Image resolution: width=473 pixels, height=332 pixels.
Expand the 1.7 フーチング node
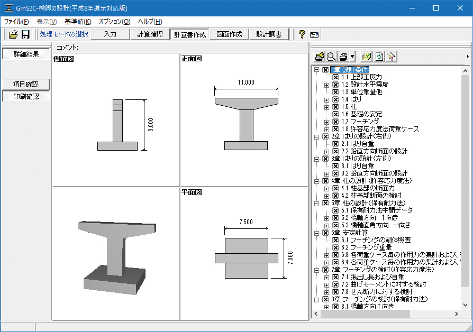326,122
